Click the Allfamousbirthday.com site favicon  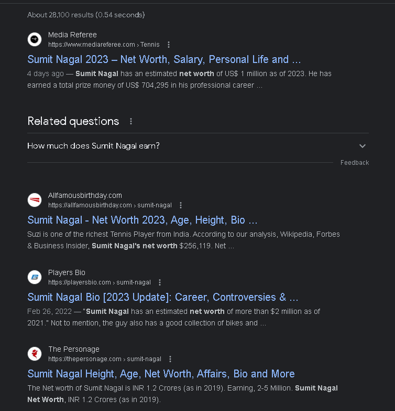click(35, 200)
